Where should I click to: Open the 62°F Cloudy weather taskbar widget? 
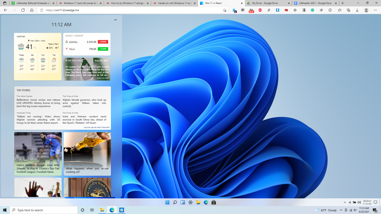(326, 210)
